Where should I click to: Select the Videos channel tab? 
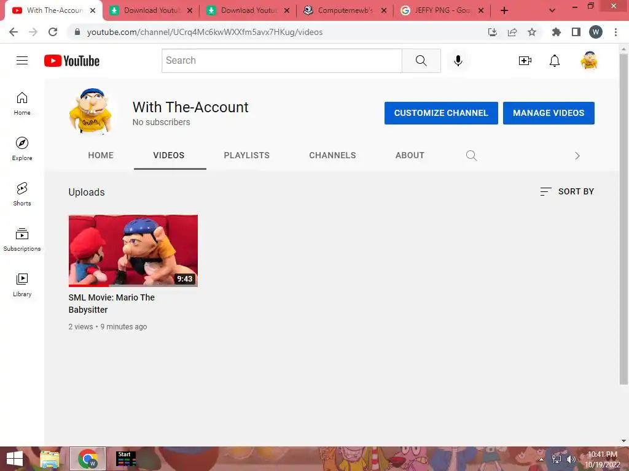tap(169, 155)
